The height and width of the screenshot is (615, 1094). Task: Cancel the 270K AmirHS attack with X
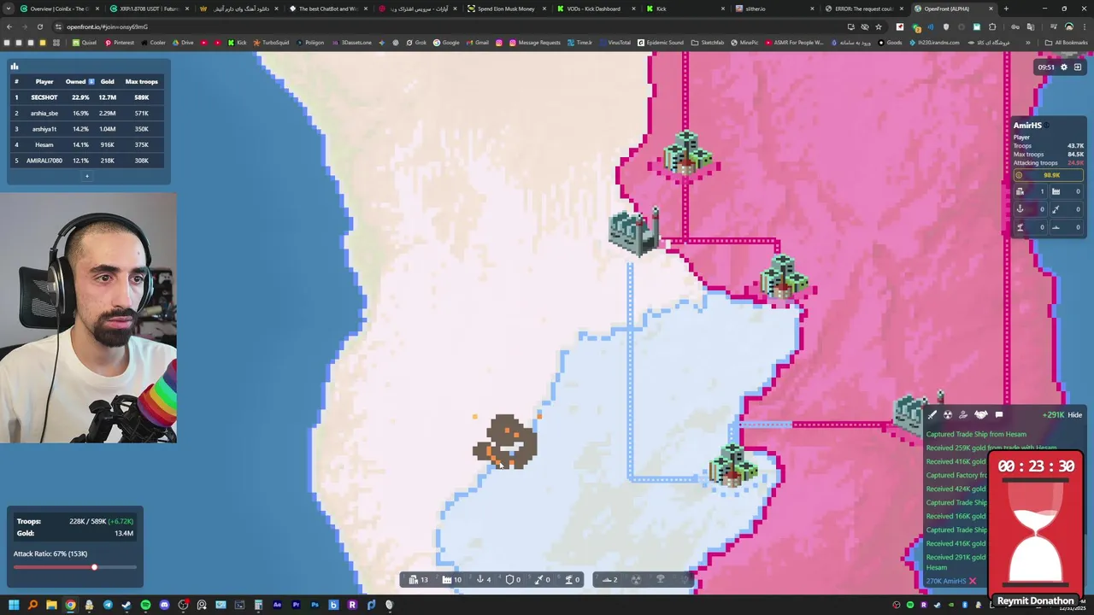click(x=972, y=581)
